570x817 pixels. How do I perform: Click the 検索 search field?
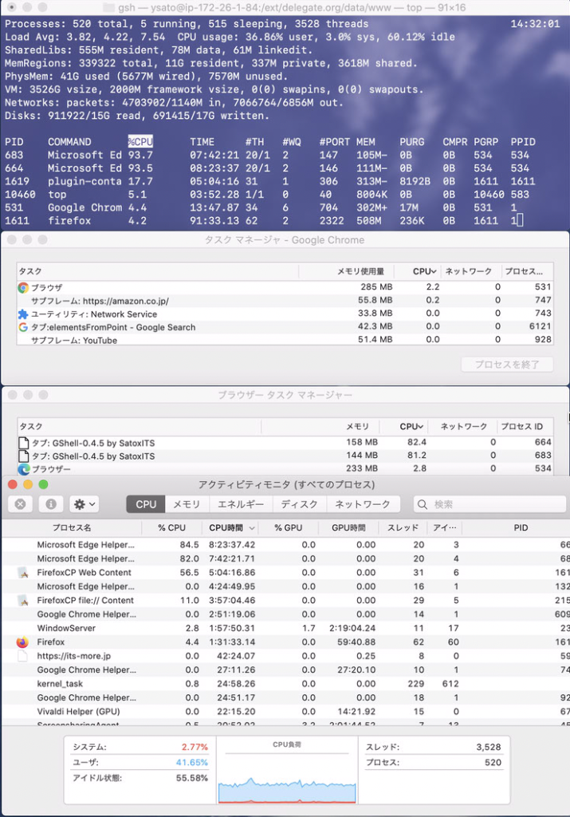point(489,504)
